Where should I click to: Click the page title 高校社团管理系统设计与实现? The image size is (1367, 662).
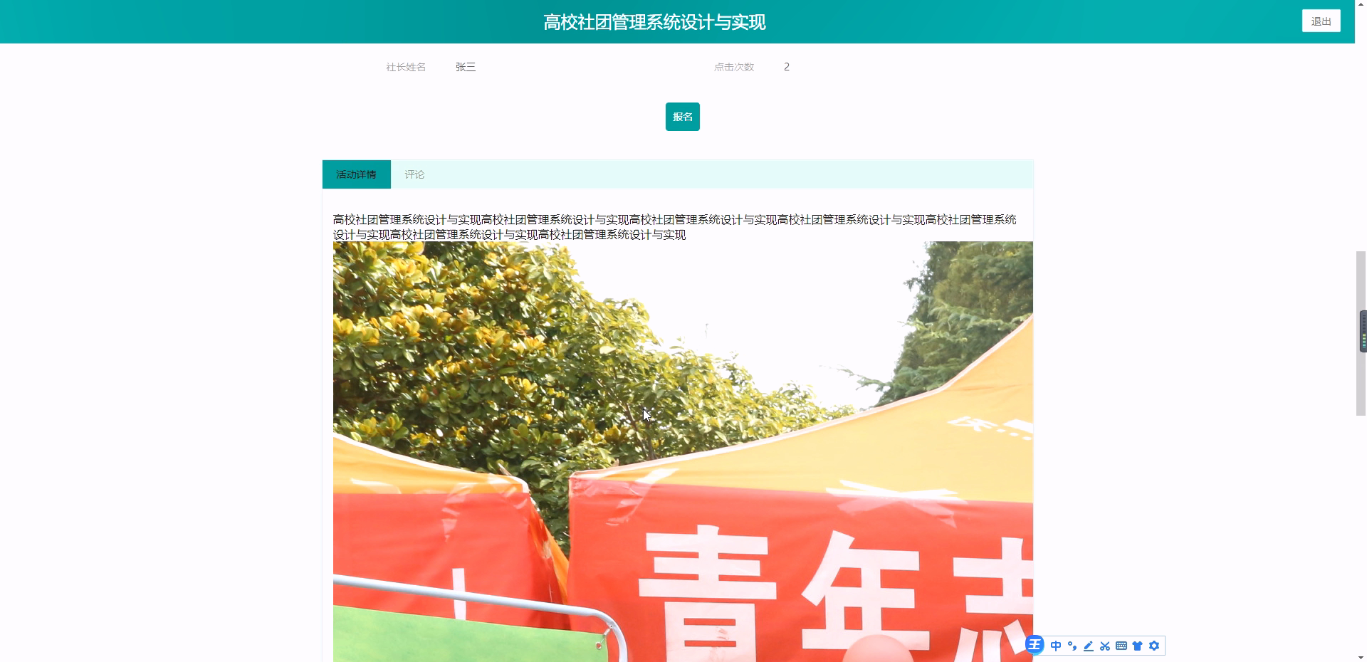click(x=654, y=21)
